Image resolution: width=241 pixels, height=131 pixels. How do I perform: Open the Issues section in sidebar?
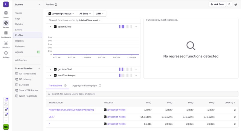[x=6, y=14]
